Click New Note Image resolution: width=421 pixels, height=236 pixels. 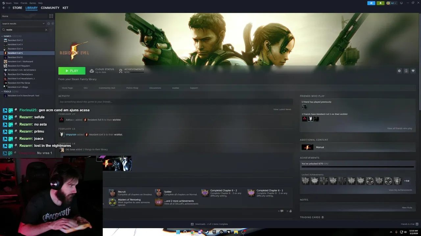[x=407, y=207]
